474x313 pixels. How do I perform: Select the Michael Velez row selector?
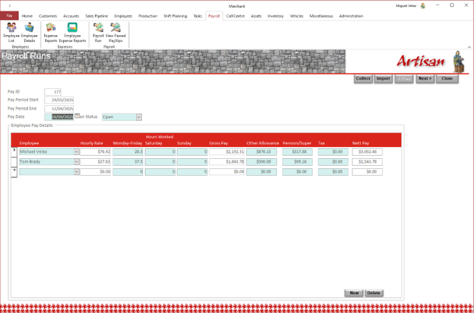click(x=14, y=152)
